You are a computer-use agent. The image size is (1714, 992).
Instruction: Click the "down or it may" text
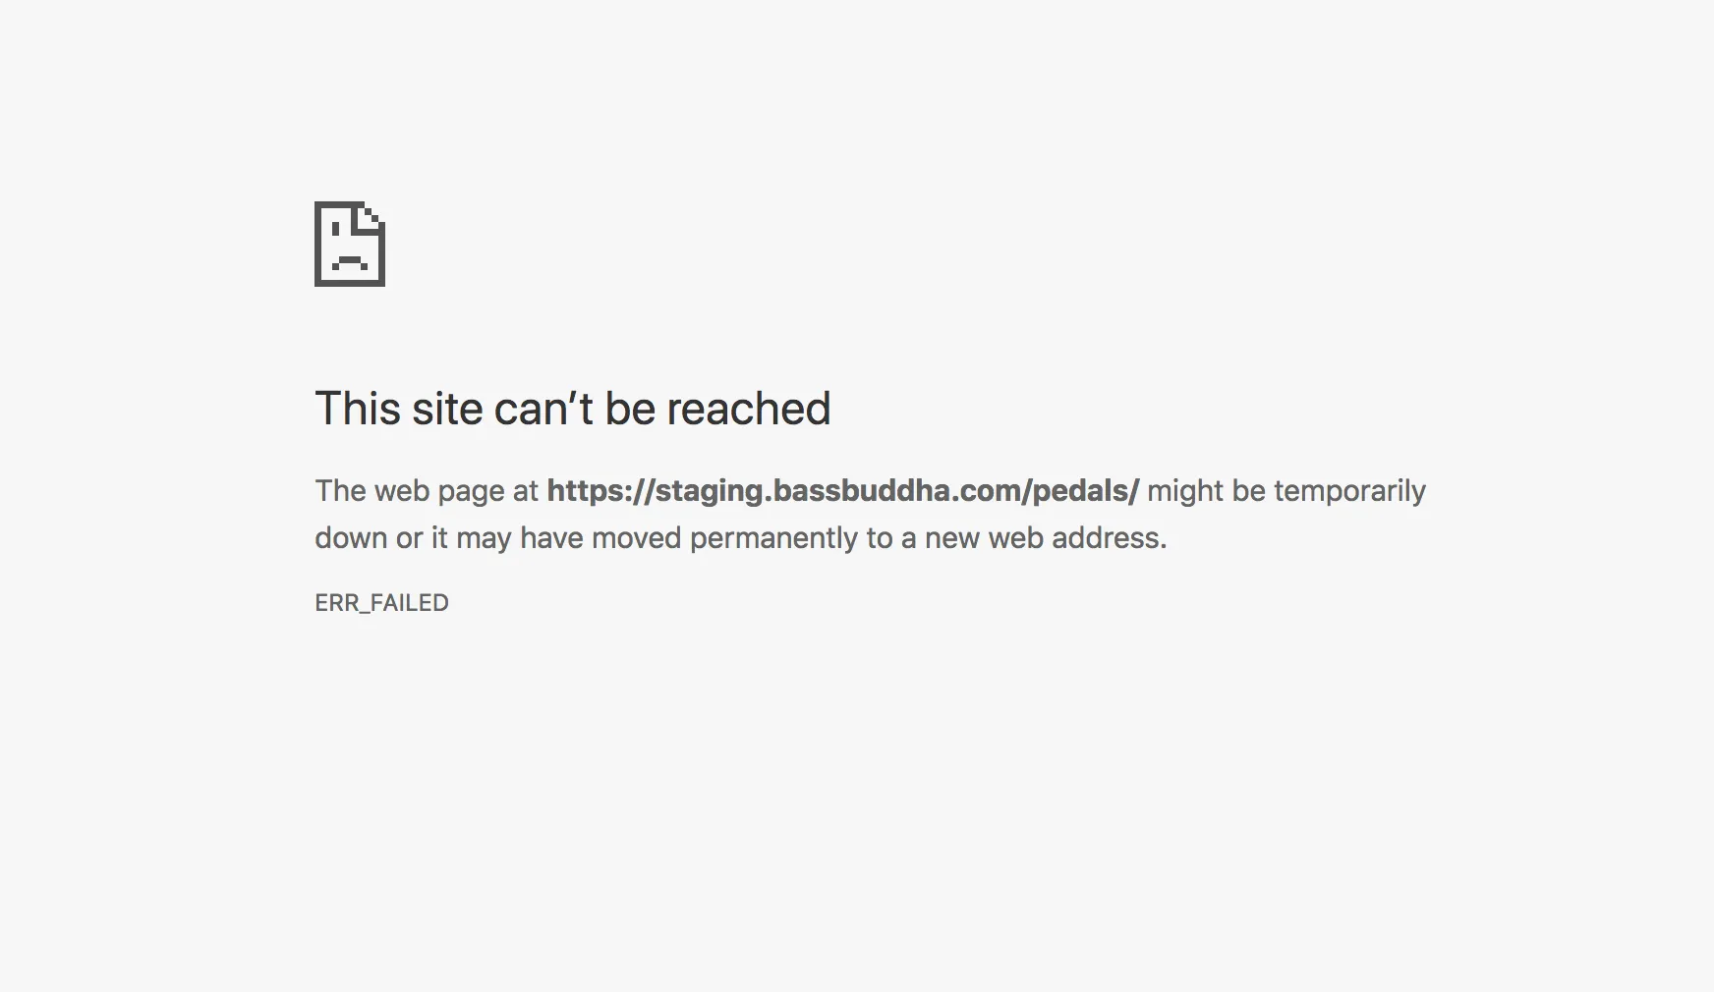point(413,538)
